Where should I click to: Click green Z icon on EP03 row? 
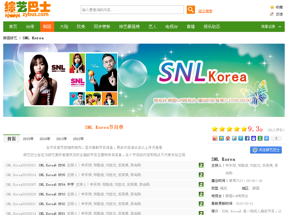(x=201, y=194)
